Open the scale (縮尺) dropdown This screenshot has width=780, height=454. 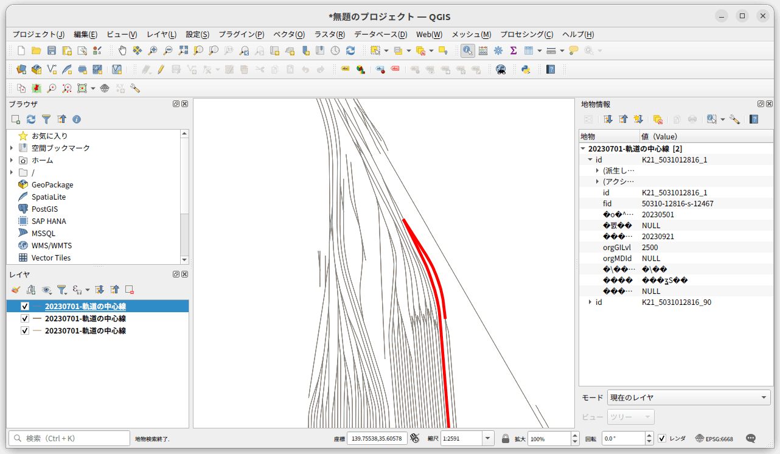click(488, 438)
